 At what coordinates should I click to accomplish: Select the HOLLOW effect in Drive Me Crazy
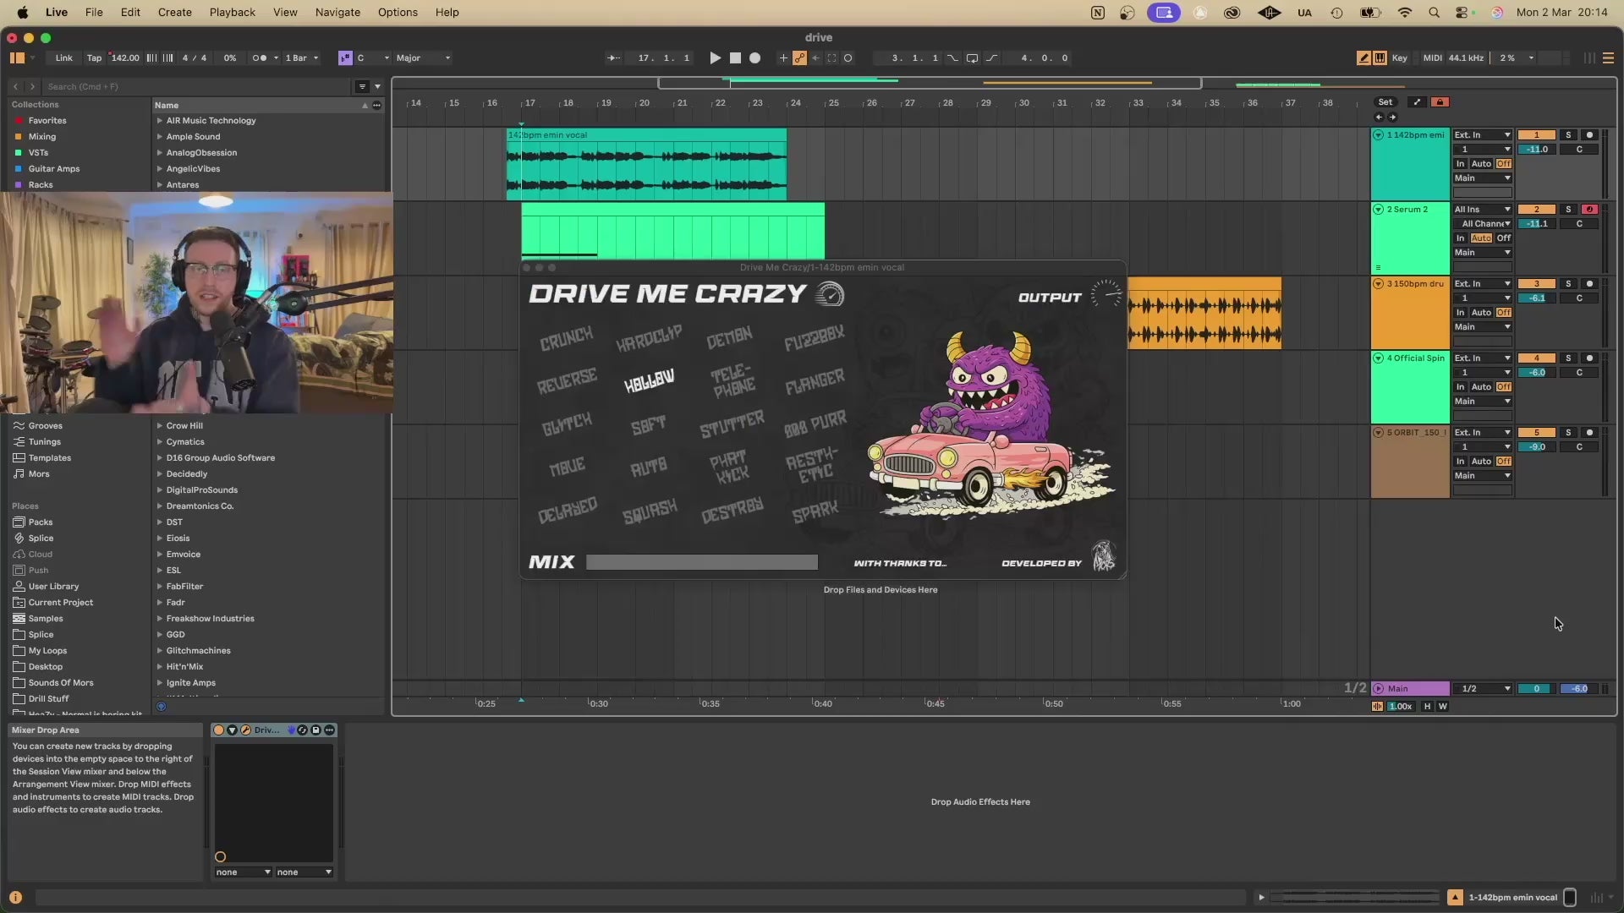click(649, 381)
